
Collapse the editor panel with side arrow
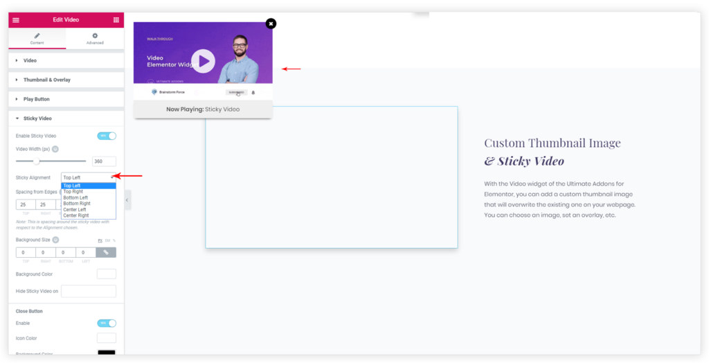pyautogui.click(x=127, y=200)
